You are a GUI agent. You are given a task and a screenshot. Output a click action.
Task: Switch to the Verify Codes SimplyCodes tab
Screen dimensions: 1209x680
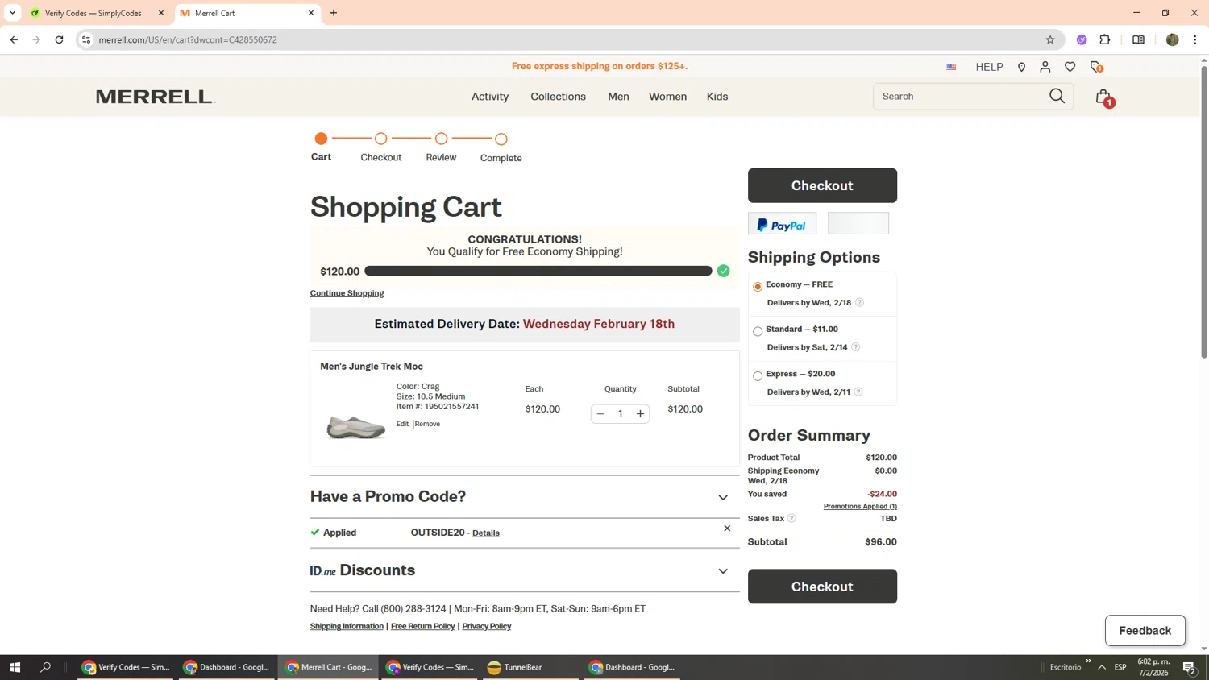point(98,13)
